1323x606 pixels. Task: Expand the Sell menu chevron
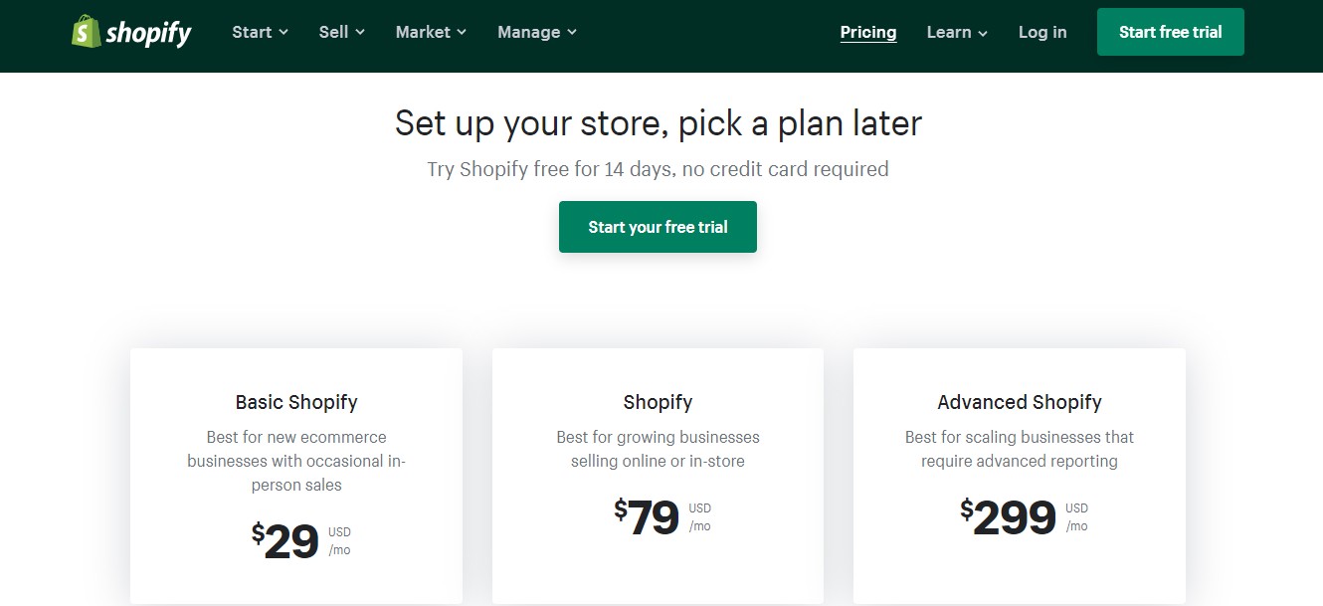[x=360, y=32]
